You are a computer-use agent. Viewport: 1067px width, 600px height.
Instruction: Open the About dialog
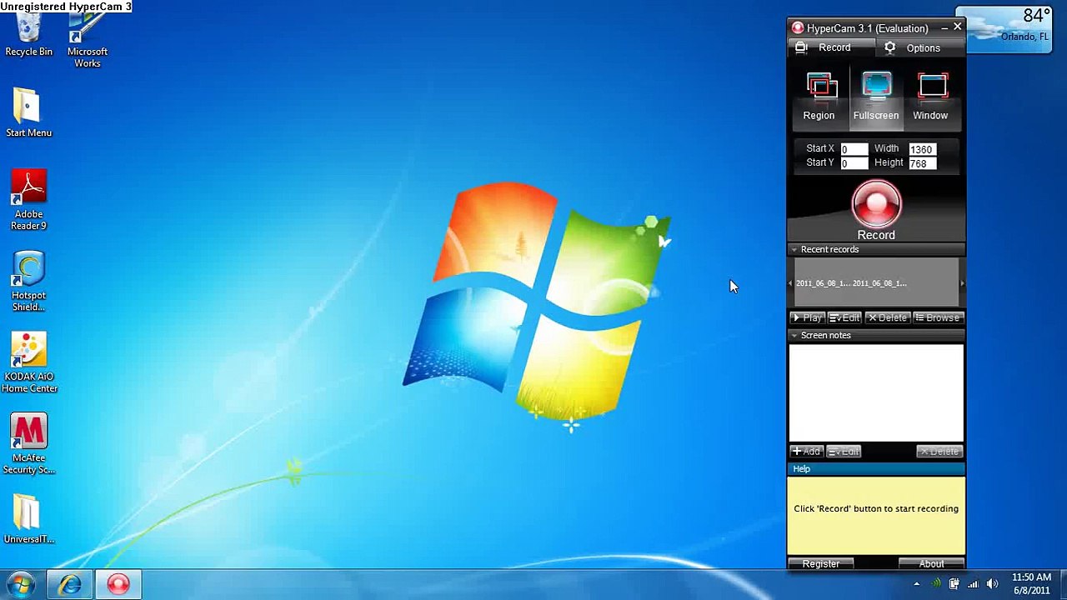931,564
